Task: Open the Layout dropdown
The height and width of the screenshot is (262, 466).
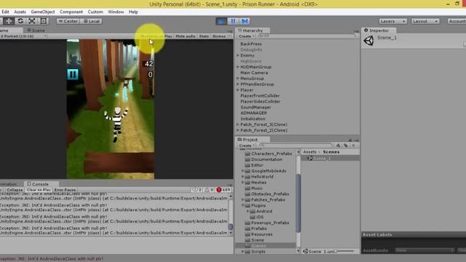Action: 425,21
